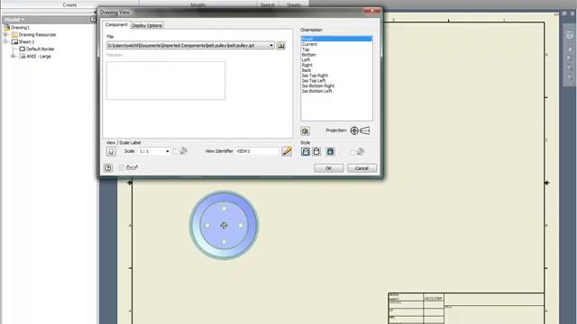Open the File path dropdown

[271, 46]
